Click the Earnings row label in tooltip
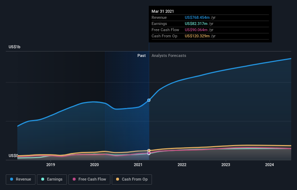 pos(159,24)
